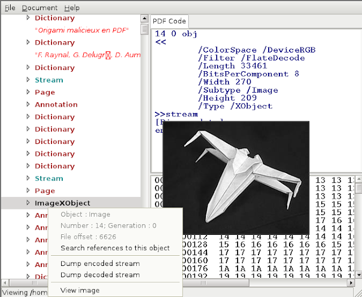Click the '/Subtype /Image' code line
The height and width of the screenshot is (297, 362).
pos(238,90)
